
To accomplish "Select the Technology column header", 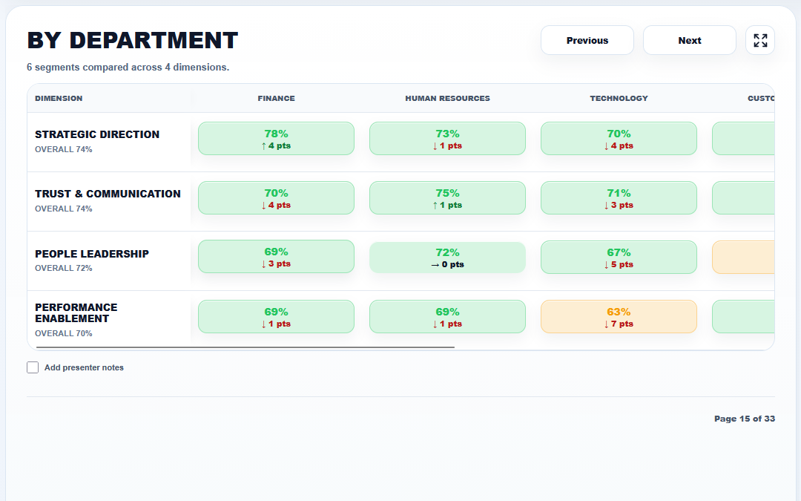I will (x=619, y=98).
